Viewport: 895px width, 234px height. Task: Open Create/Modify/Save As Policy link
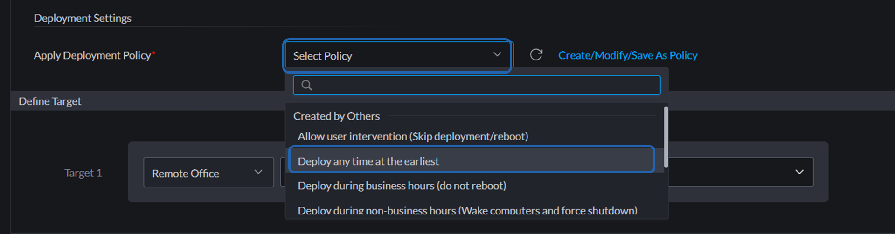[x=628, y=55]
